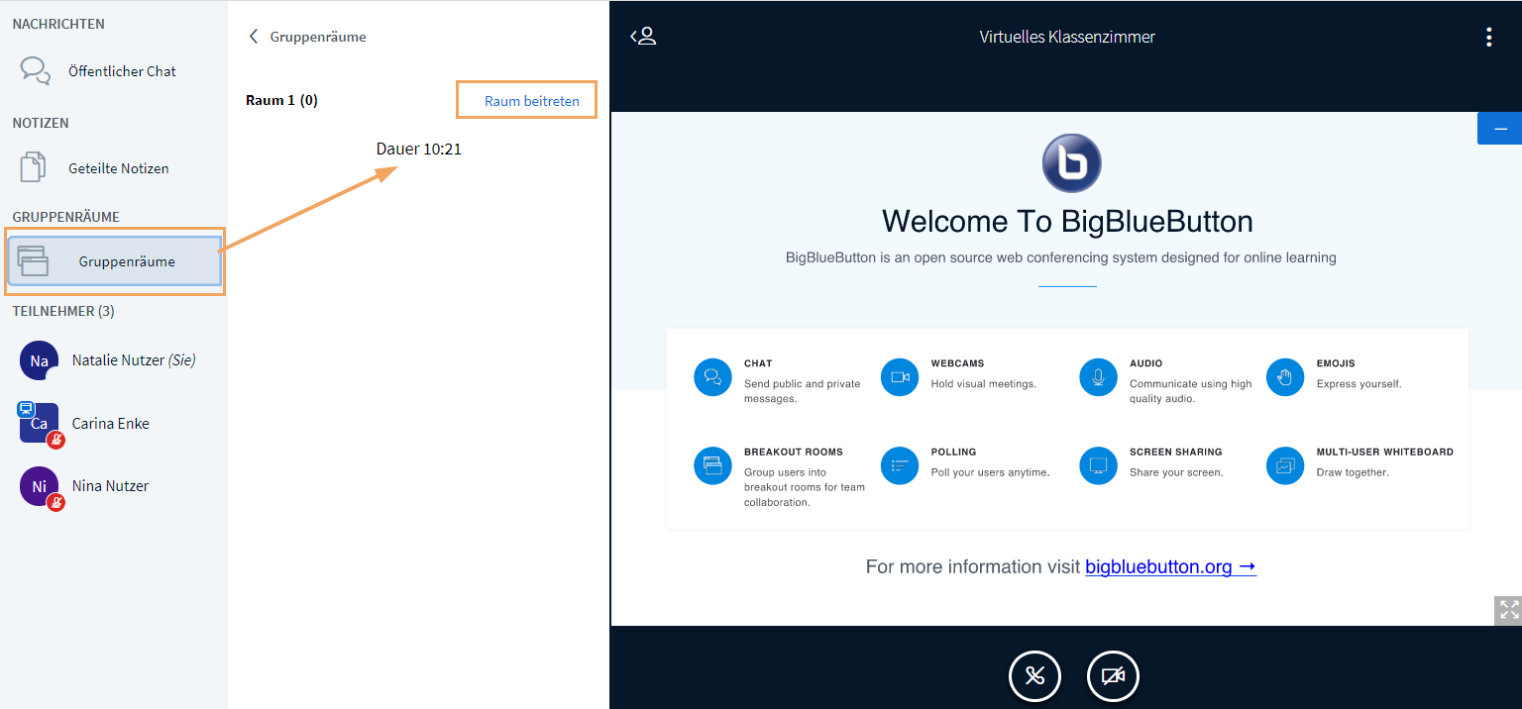
Task: Open Carina Enke's participant menu
Action: (109, 423)
